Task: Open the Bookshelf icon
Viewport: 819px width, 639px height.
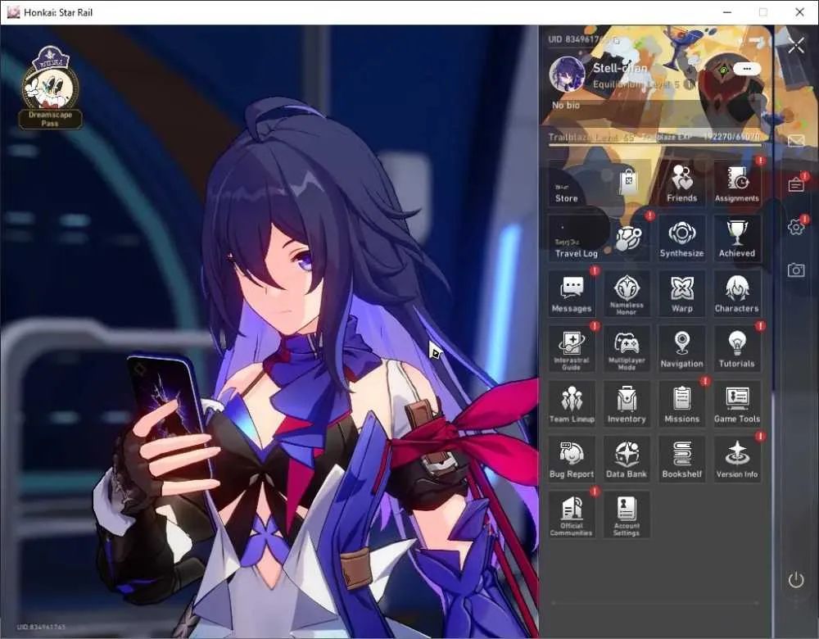Action: click(x=681, y=459)
